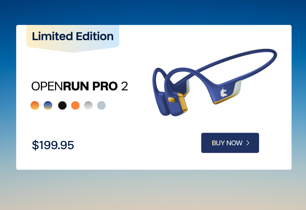
Task: Click the Limited Edition badge
Action: pyautogui.click(x=73, y=39)
